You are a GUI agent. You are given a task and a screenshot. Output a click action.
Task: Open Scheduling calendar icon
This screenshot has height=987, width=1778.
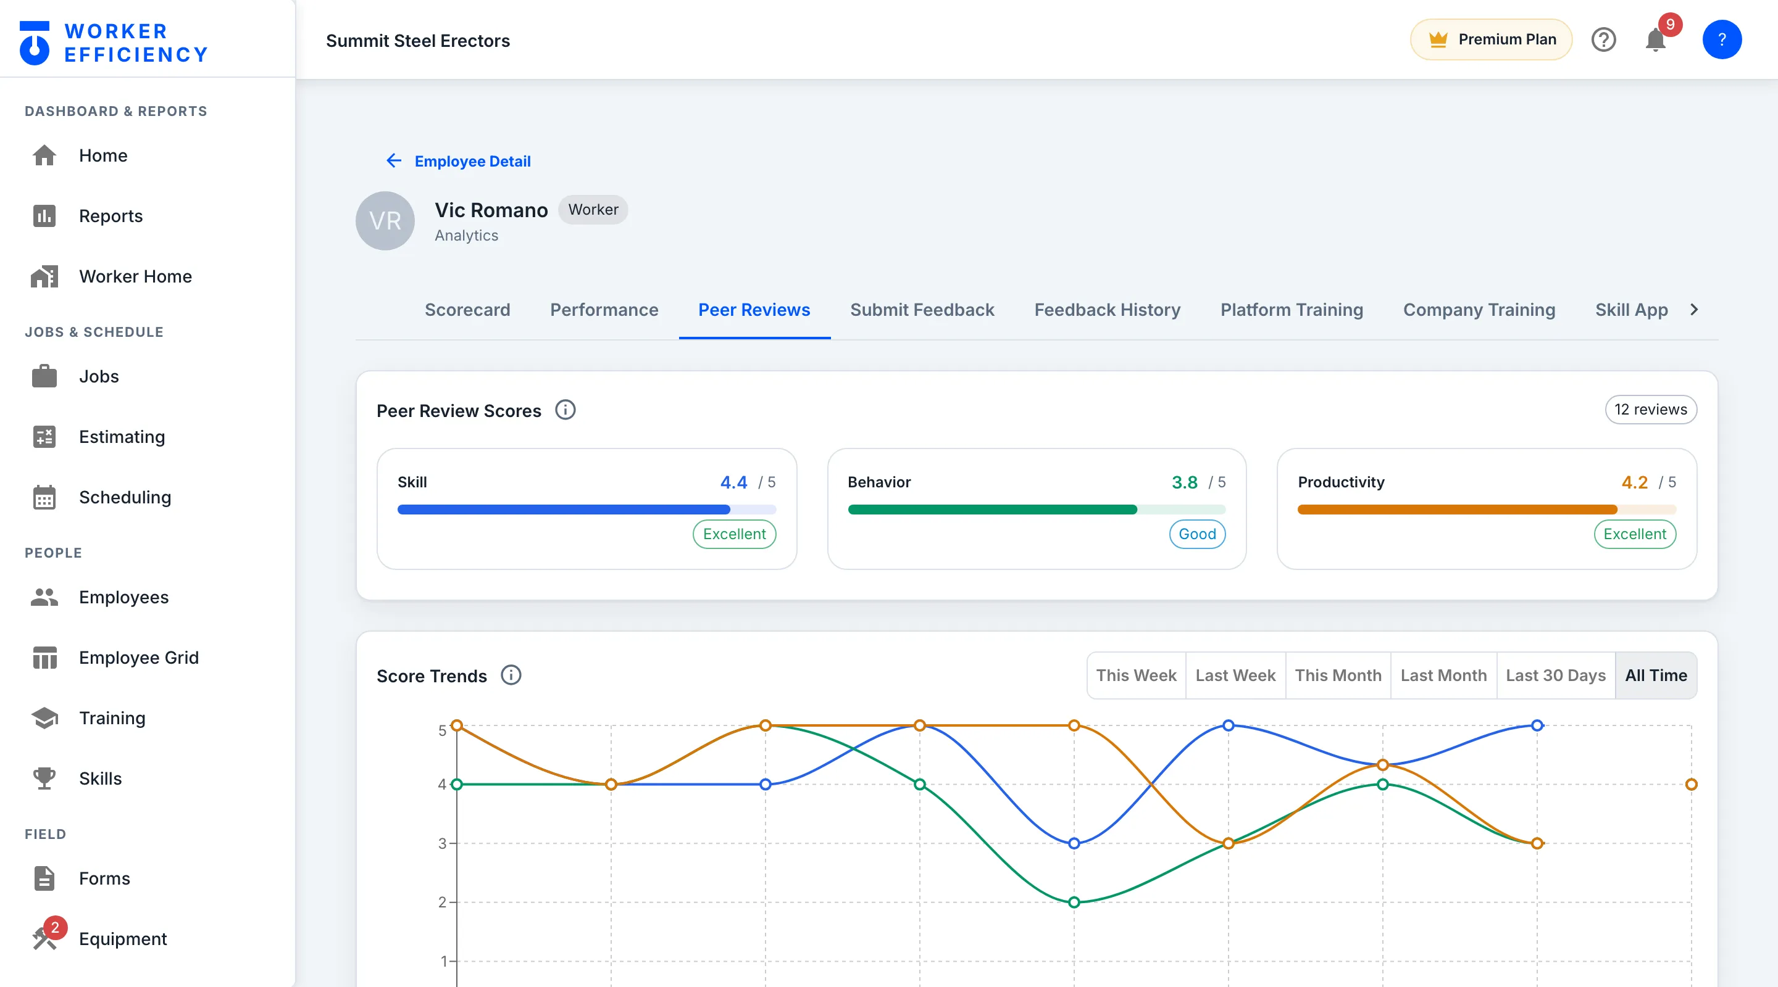click(x=44, y=497)
